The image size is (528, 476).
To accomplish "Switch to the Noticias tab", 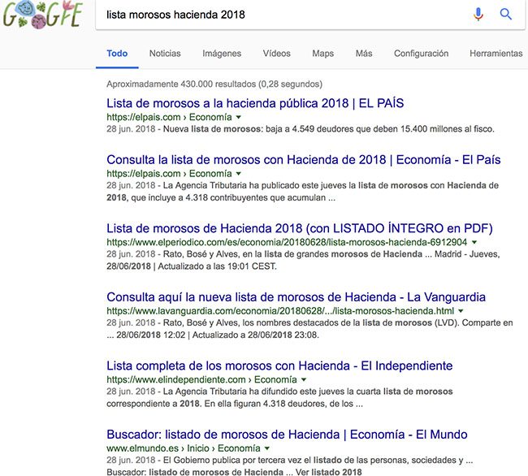I will (x=165, y=54).
